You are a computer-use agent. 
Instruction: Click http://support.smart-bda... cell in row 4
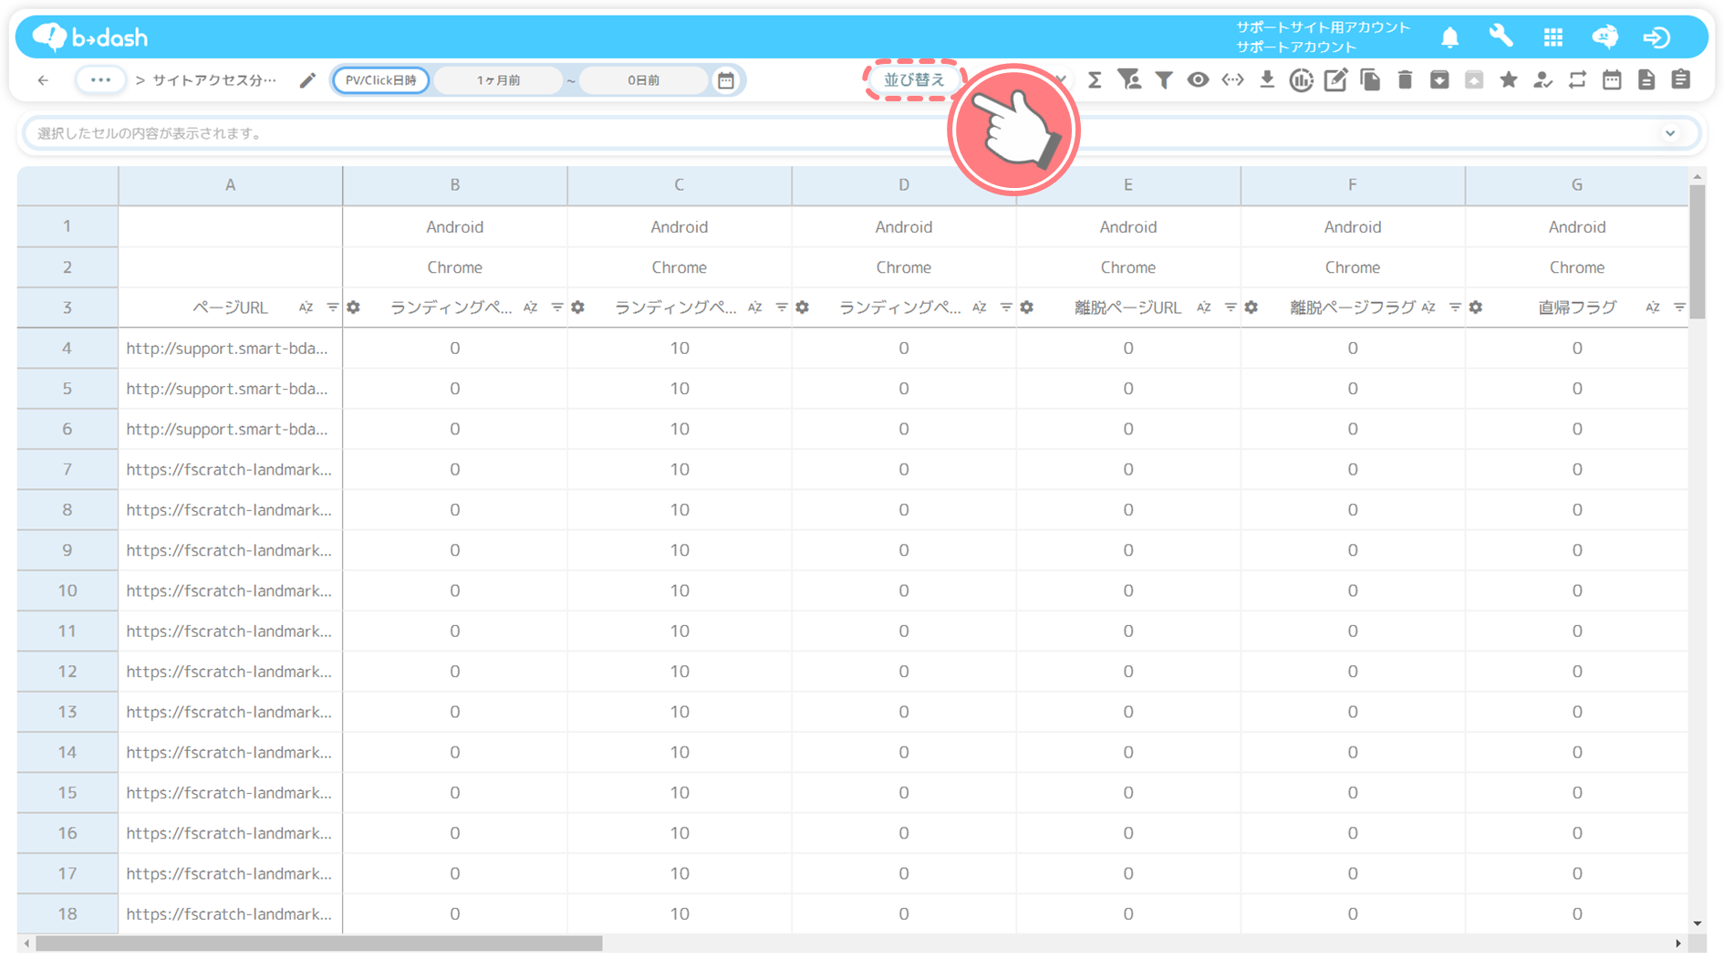pos(228,348)
